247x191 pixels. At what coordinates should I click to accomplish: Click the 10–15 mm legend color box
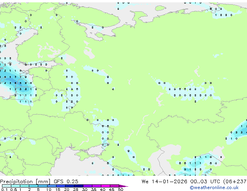tap(52, 186)
